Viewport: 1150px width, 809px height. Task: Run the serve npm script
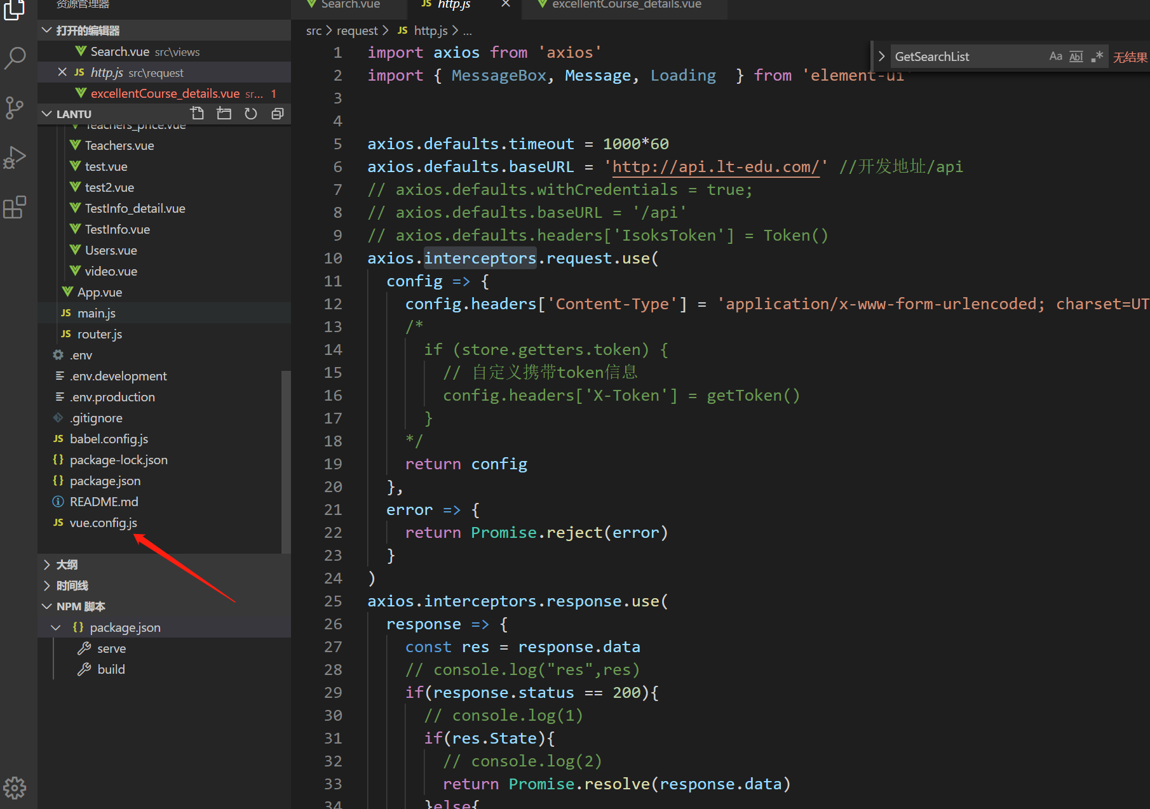pos(111,648)
